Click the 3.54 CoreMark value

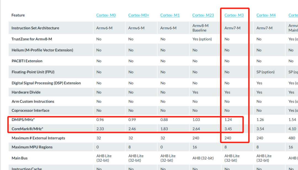coord(260,129)
